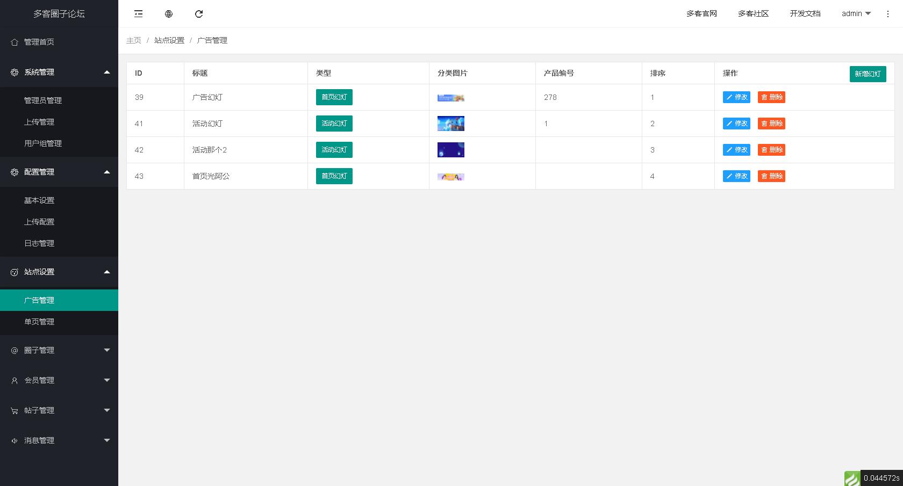Click the 站点设置 breadcrumb
Image resolution: width=903 pixels, height=486 pixels.
point(169,40)
